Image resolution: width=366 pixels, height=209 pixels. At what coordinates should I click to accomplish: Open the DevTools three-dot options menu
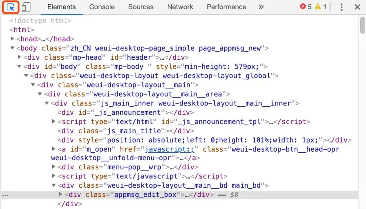342,7
